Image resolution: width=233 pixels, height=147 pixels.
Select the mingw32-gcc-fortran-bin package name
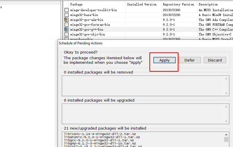pos(90,25)
